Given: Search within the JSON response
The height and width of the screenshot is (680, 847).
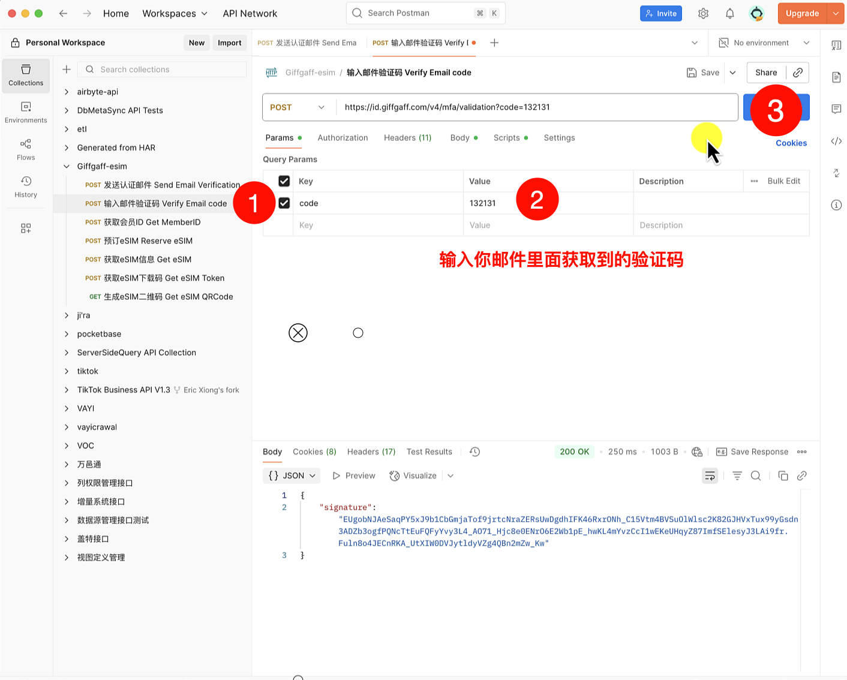Looking at the screenshot, I should [x=756, y=476].
